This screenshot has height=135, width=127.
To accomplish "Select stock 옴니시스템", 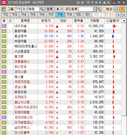I will [x=22, y=102].
